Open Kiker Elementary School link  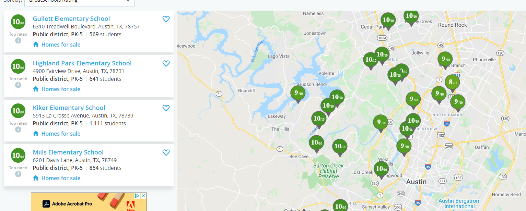[x=69, y=108]
